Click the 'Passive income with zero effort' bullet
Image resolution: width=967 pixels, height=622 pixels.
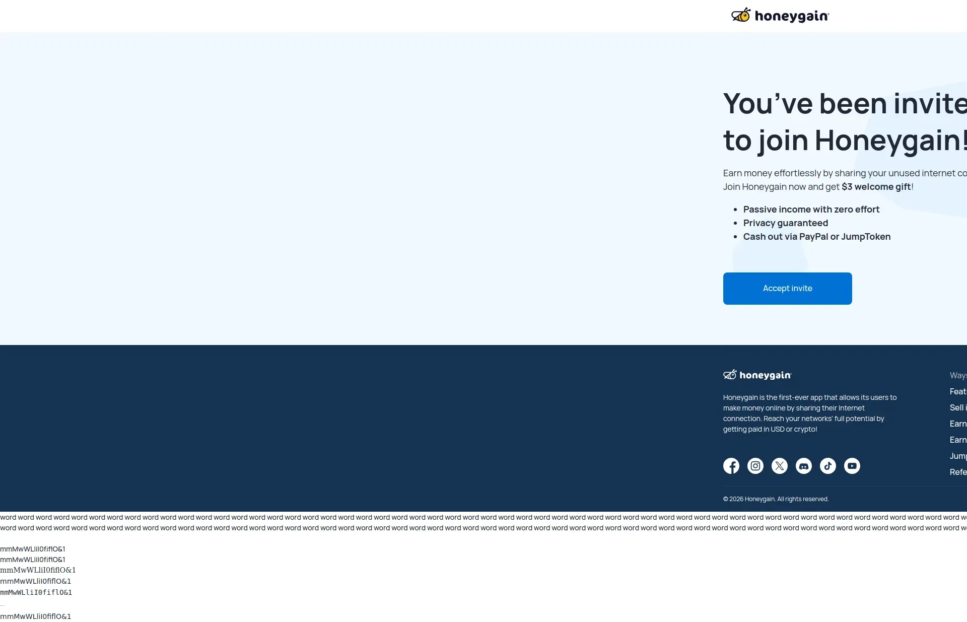click(811, 210)
